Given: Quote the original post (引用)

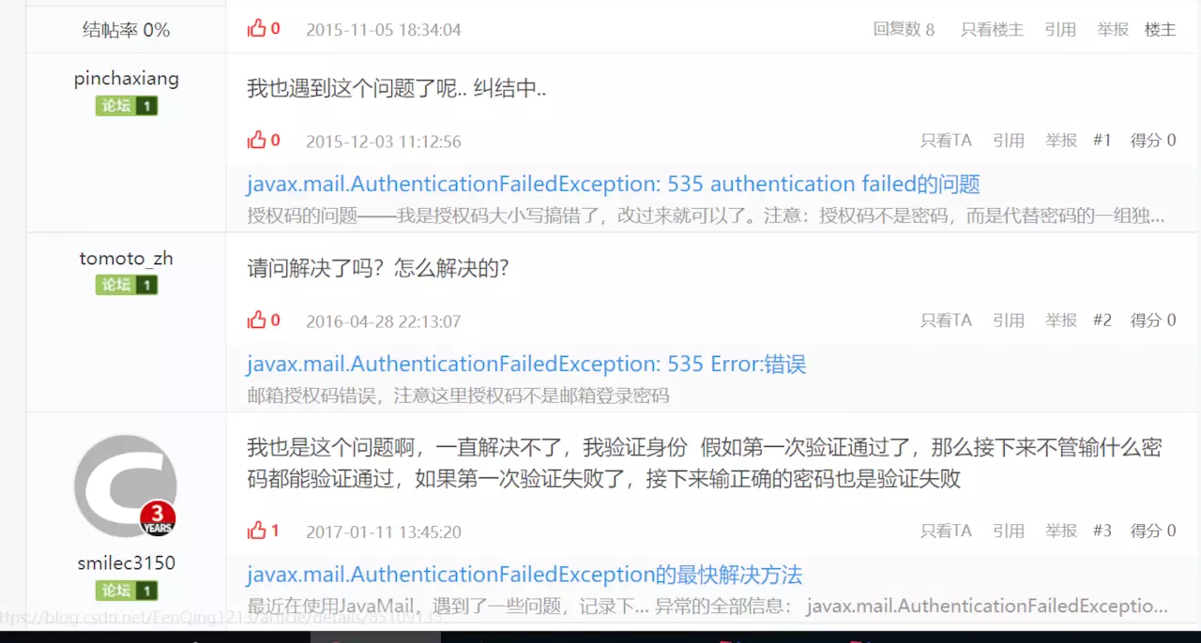Looking at the screenshot, I should (1060, 30).
